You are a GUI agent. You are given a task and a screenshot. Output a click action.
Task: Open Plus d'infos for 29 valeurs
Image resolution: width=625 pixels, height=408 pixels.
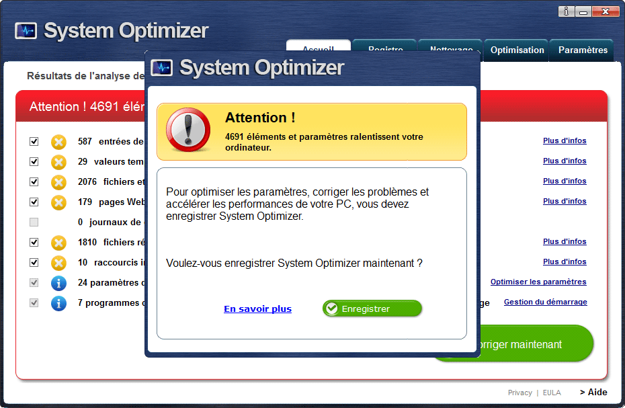coord(565,161)
